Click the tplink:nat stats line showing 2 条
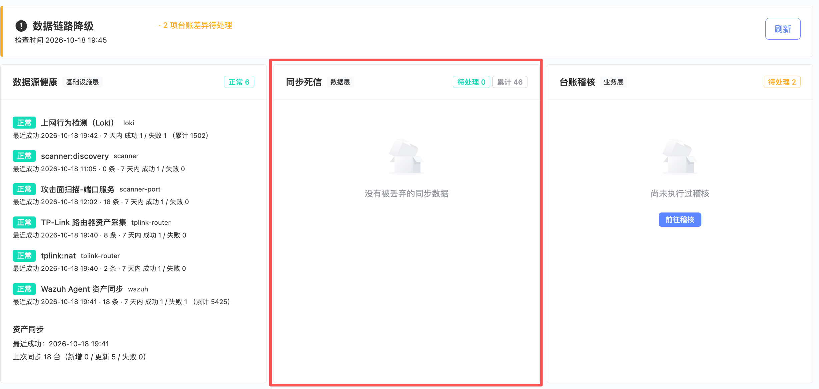819x389 pixels. [99, 268]
